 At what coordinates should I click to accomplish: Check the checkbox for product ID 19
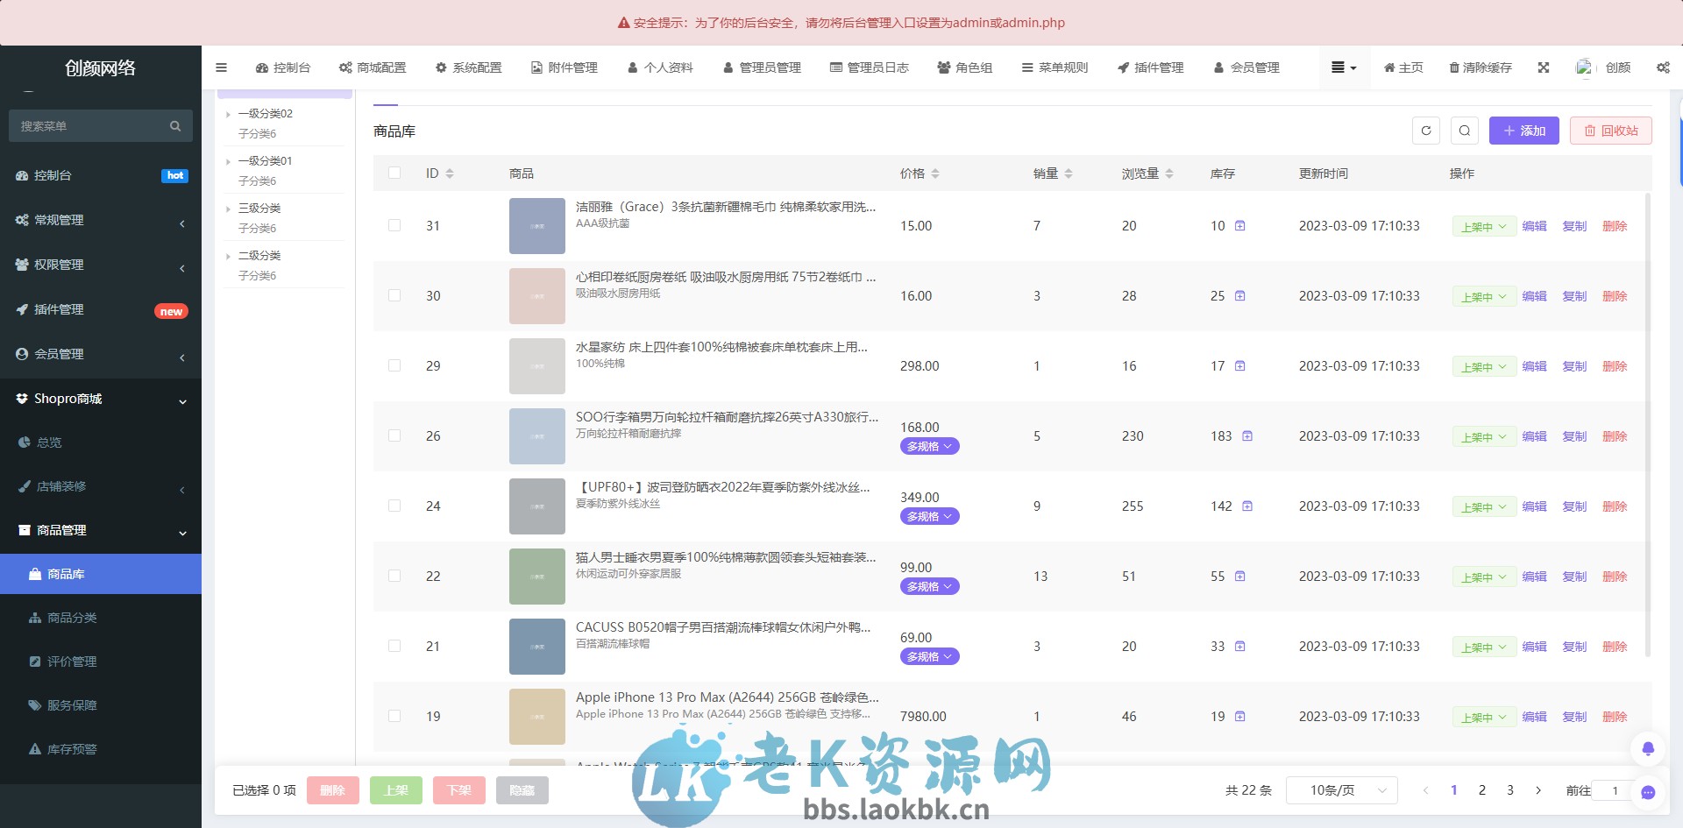point(394,716)
